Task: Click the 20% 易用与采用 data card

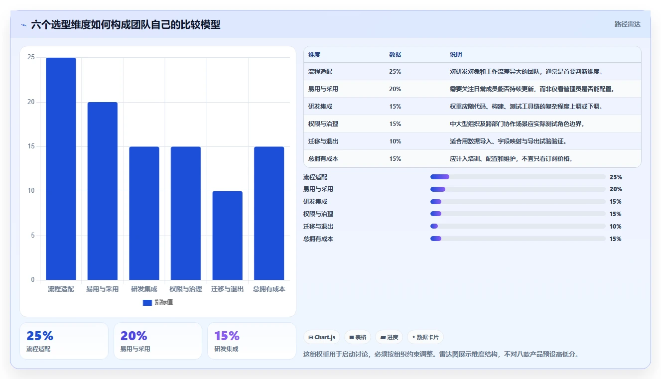Action: click(x=158, y=341)
